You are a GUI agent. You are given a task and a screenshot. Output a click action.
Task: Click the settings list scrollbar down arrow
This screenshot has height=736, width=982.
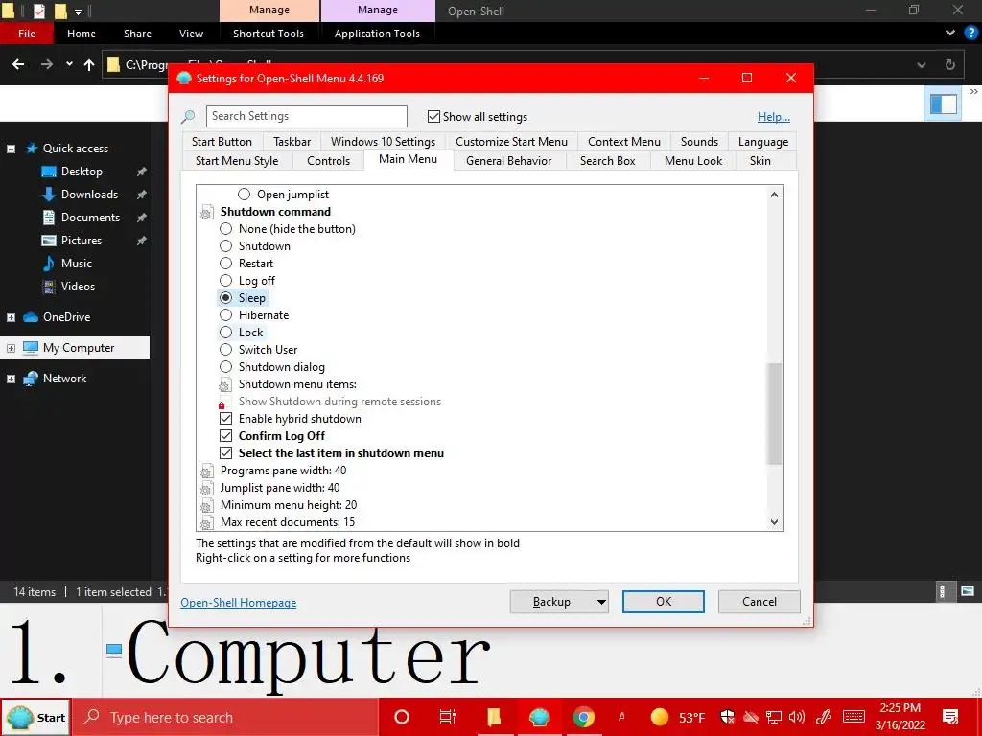775,522
